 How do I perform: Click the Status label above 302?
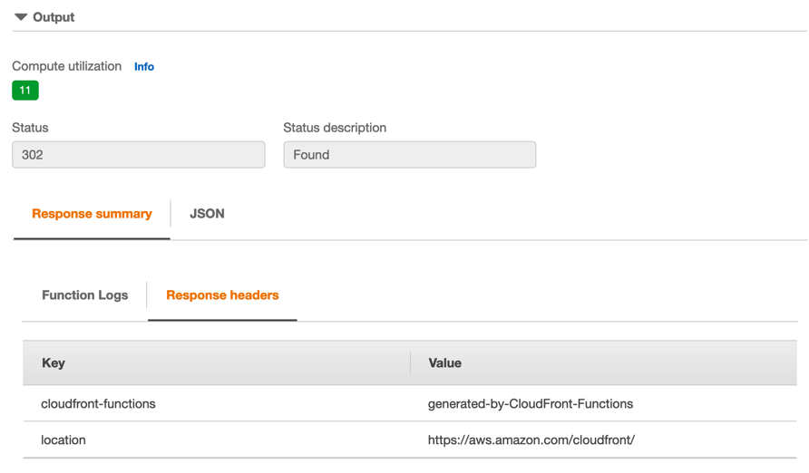tap(30, 128)
